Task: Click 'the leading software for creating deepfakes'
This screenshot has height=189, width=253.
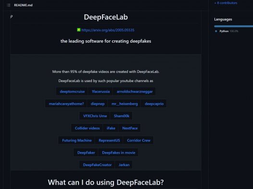Action: 106,41
